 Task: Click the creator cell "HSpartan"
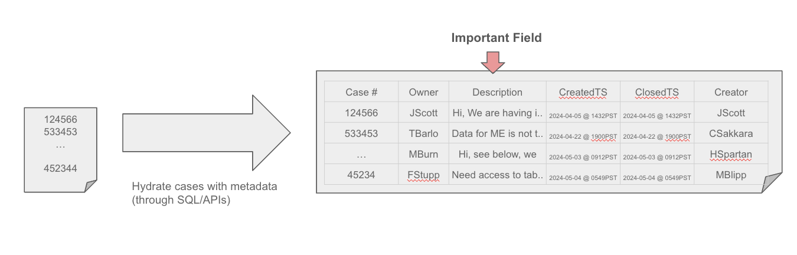coord(731,154)
